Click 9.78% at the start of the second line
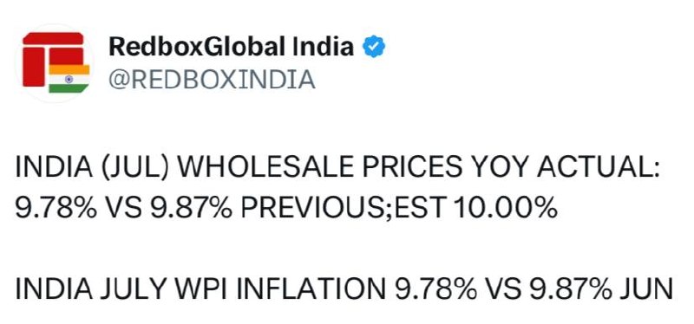This screenshot has height=324, width=694. point(56,208)
